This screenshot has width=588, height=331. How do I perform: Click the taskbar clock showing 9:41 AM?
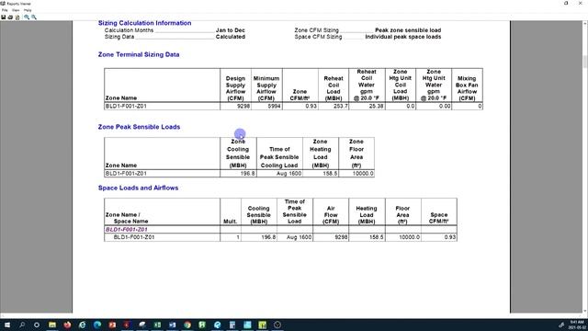[577, 325]
